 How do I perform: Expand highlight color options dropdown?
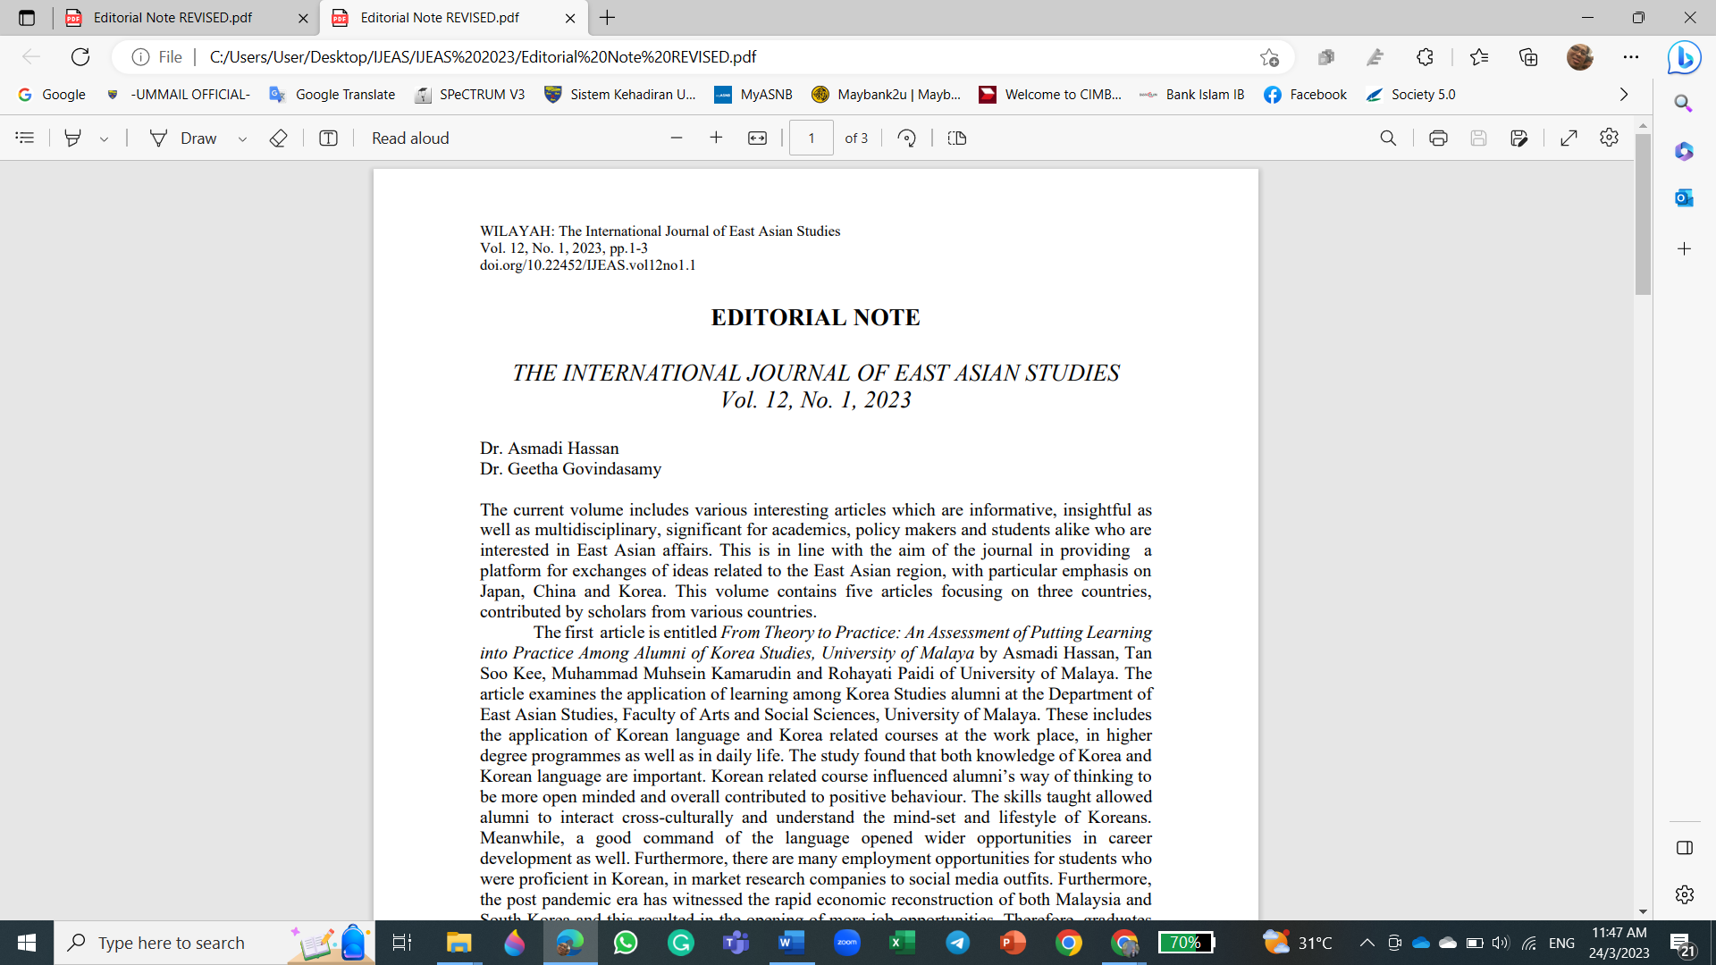105,138
